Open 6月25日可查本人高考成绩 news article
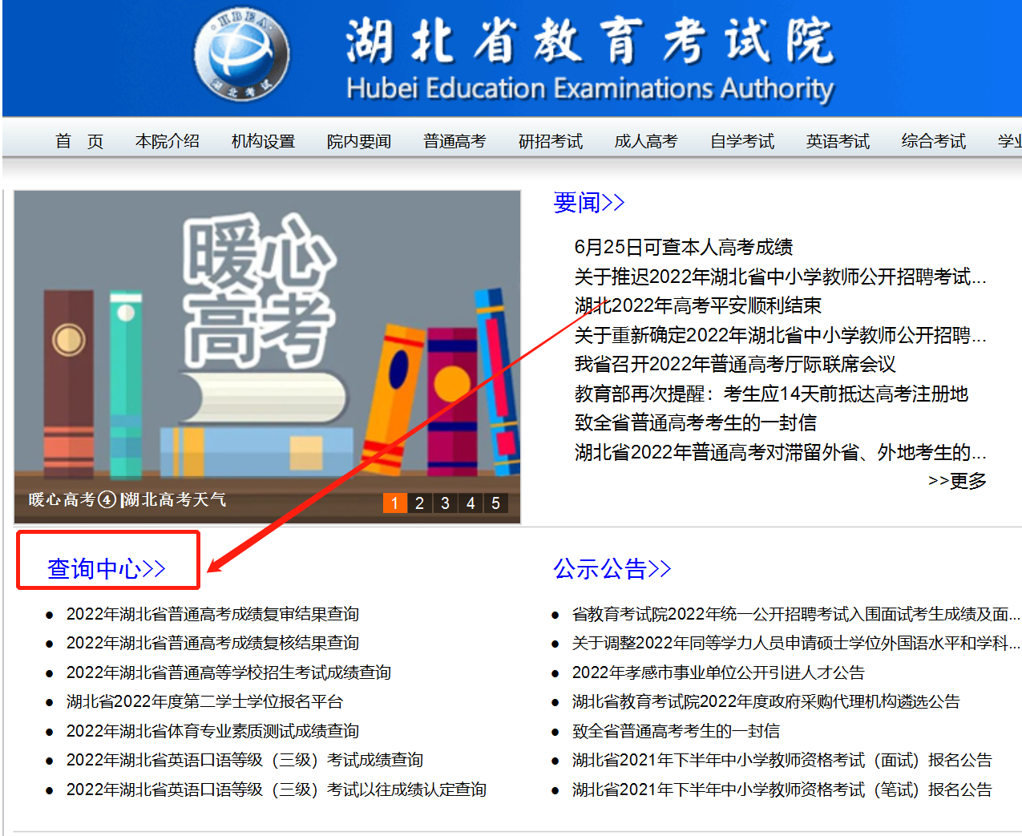 pos(683,247)
